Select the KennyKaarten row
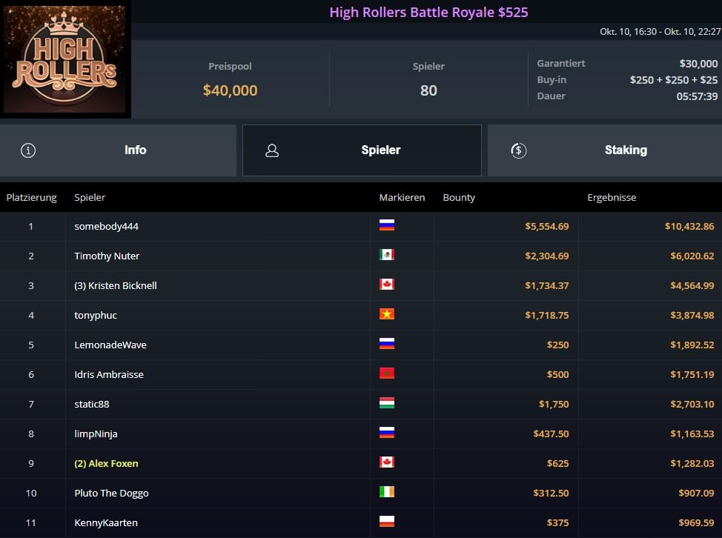 [x=105, y=522]
